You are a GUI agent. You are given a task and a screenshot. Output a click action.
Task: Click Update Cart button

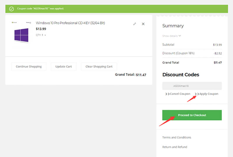[63, 66]
